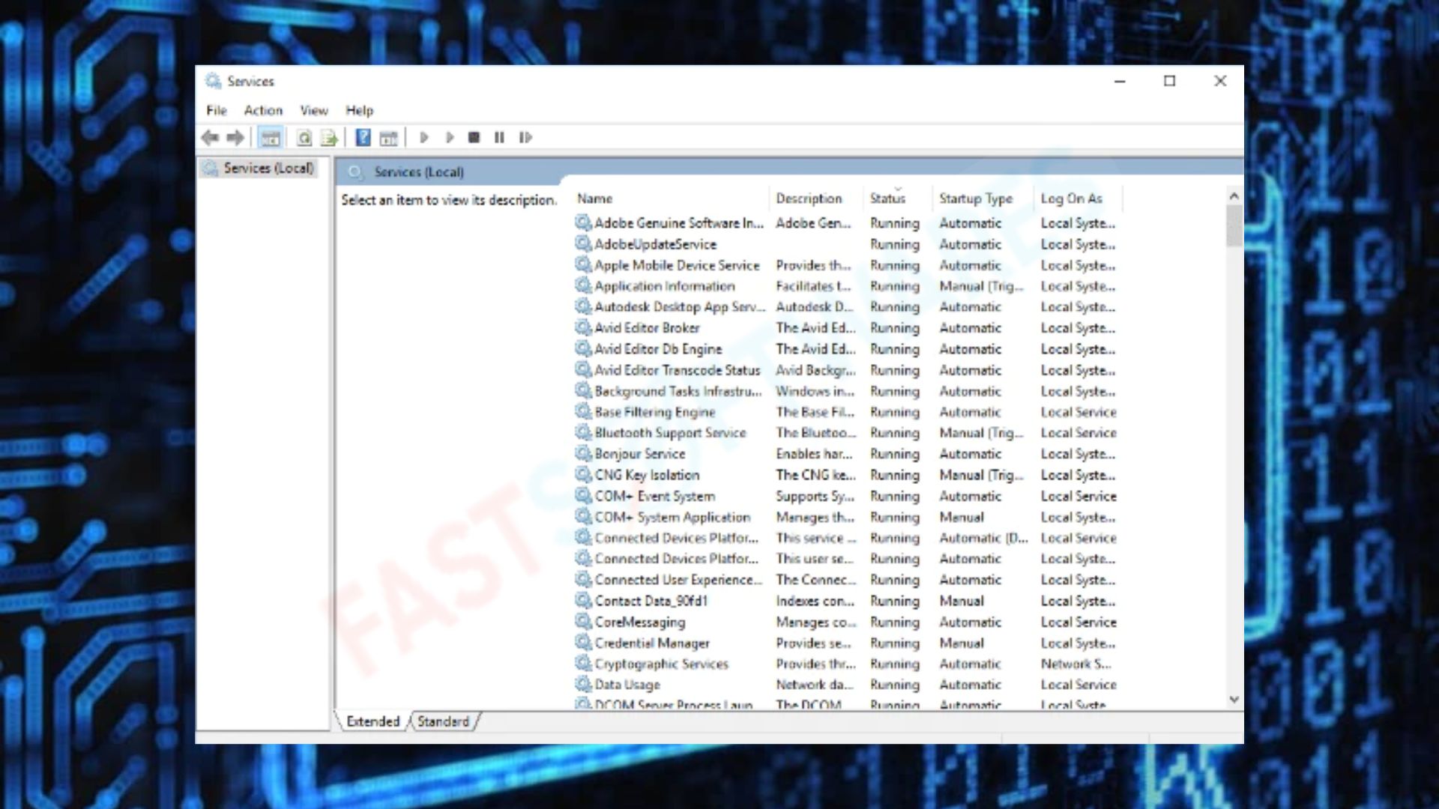Viewport: 1439px width, 809px height.
Task: Minimize the Services window
Action: 1120,81
